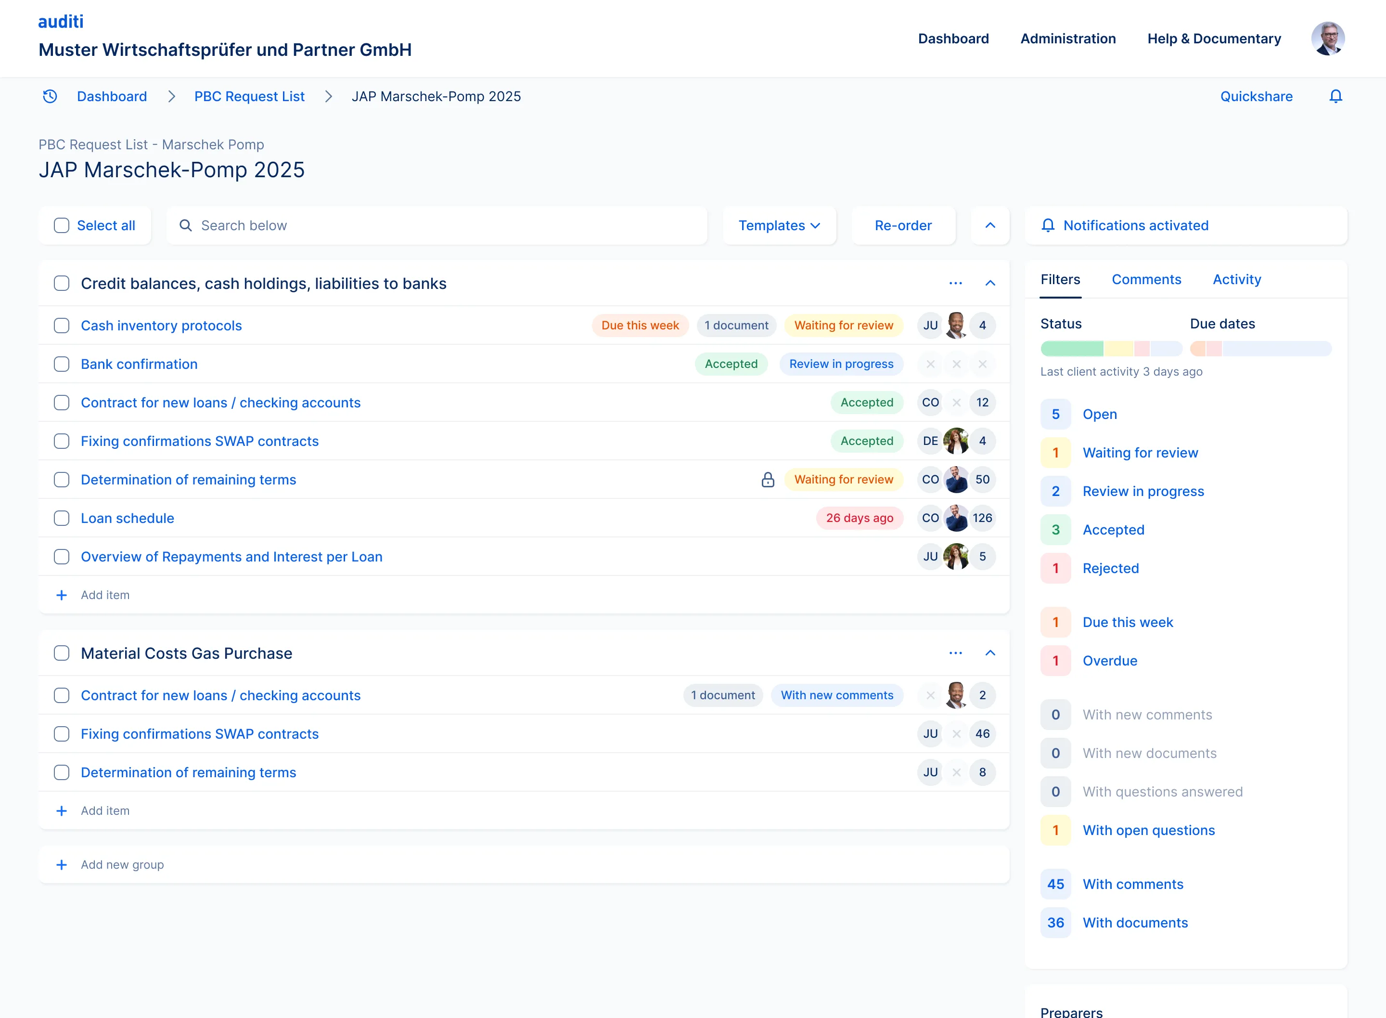
Task: Open the Templates dropdown
Action: (x=779, y=225)
